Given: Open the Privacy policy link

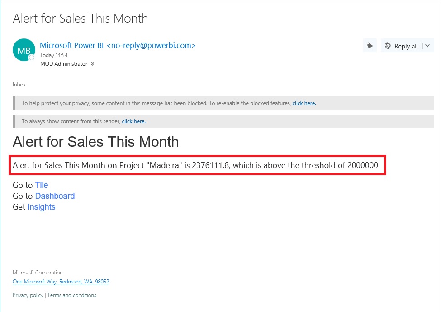Looking at the screenshot, I should 28,295.
